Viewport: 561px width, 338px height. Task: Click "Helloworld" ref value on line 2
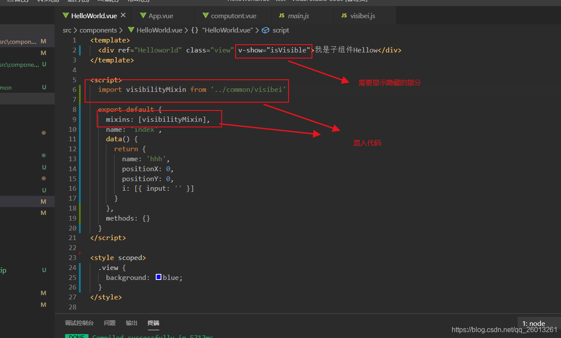(158, 50)
